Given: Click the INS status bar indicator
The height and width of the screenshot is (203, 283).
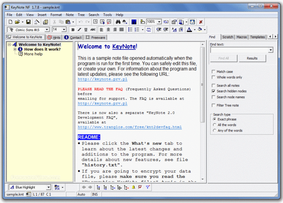Looking at the screenshot, I should point(95,194).
